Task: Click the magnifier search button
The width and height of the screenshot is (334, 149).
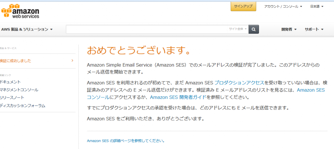Action: pos(253,29)
